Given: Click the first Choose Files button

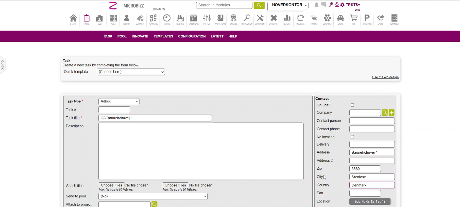Looking at the screenshot, I should click(111, 185).
